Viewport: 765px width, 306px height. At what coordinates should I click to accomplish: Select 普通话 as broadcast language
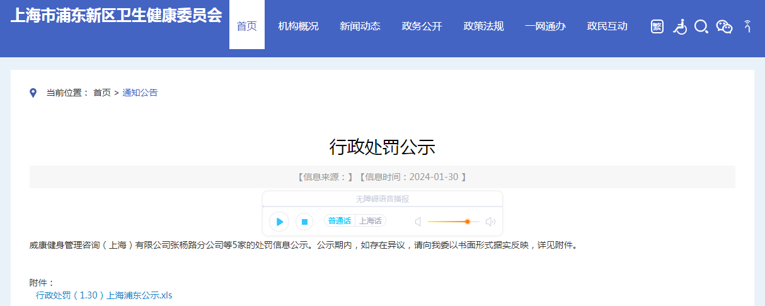click(340, 221)
